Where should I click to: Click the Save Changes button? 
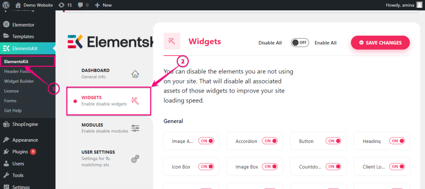coord(380,42)
